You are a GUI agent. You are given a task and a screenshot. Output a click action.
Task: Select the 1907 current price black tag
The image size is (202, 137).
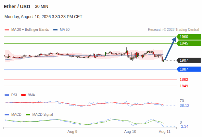pos(189,60)
